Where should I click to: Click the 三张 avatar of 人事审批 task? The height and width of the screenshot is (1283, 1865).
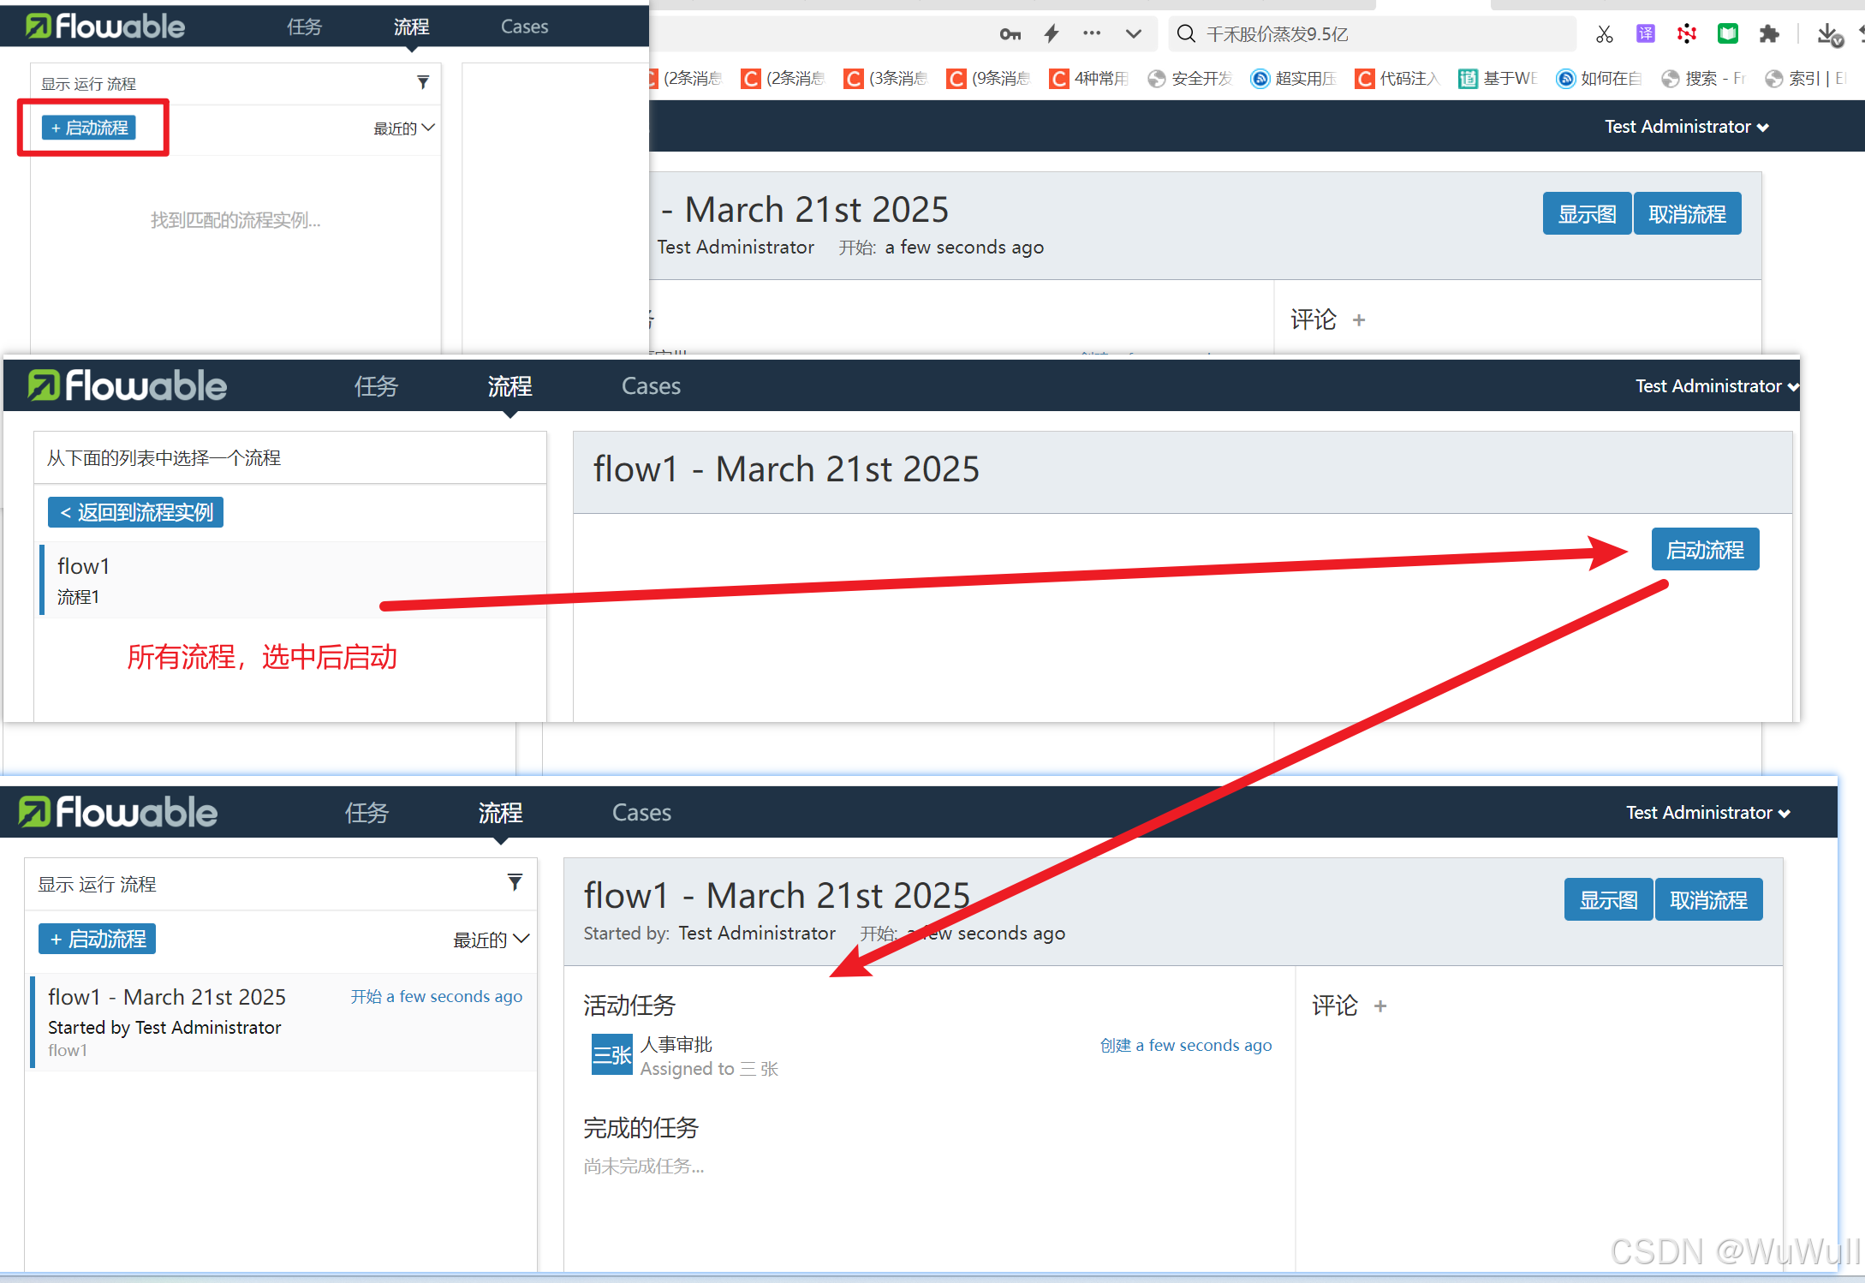point(611,1055)
